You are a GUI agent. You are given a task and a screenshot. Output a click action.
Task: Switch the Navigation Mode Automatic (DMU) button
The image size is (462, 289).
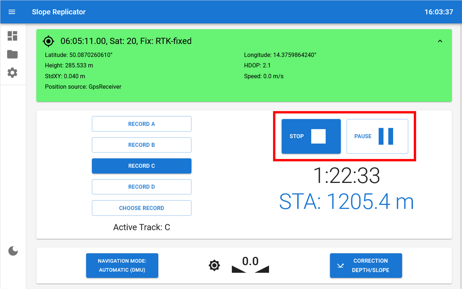(x=122, y=266)
